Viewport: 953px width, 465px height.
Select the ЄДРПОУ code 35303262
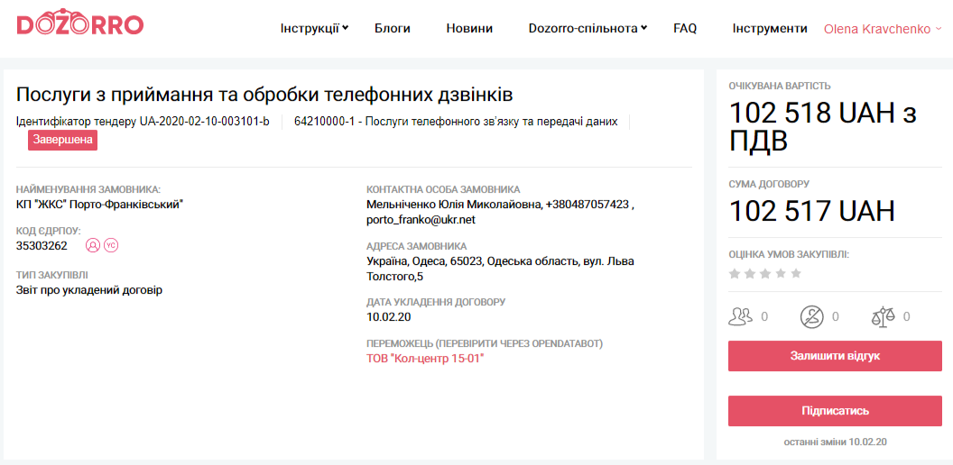pyautogui.click(x=42, y=245)
